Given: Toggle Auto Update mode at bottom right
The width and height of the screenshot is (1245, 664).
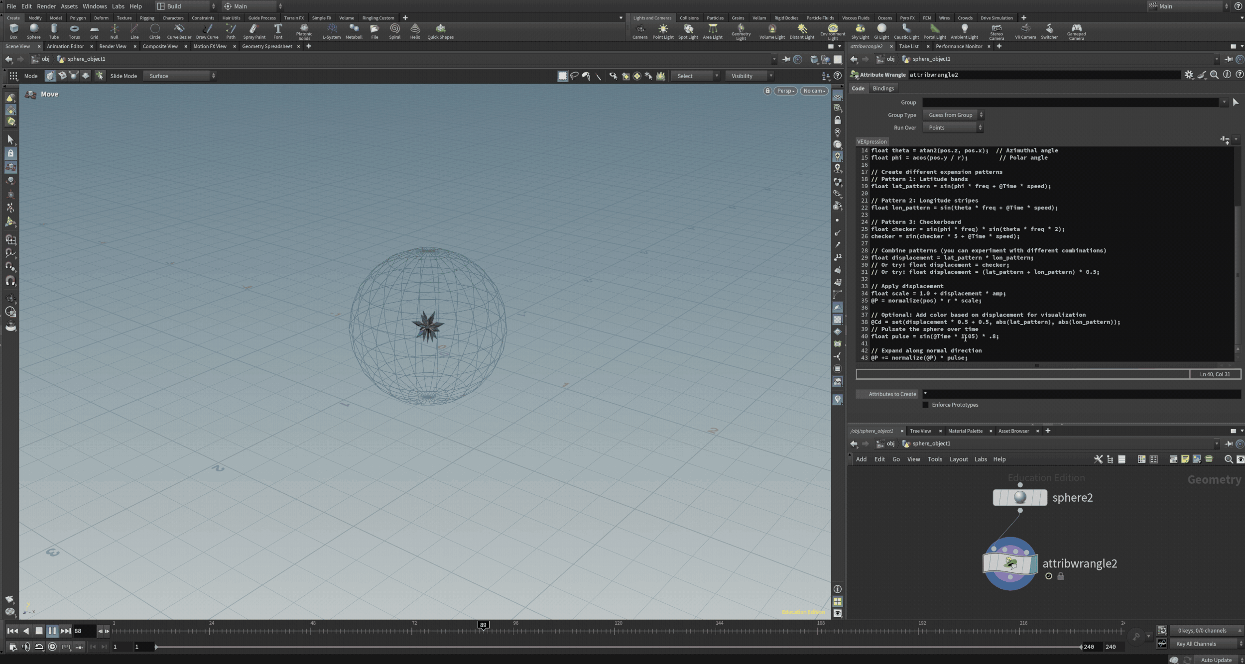Looking at the screenshot, I should pos(1216,660).
